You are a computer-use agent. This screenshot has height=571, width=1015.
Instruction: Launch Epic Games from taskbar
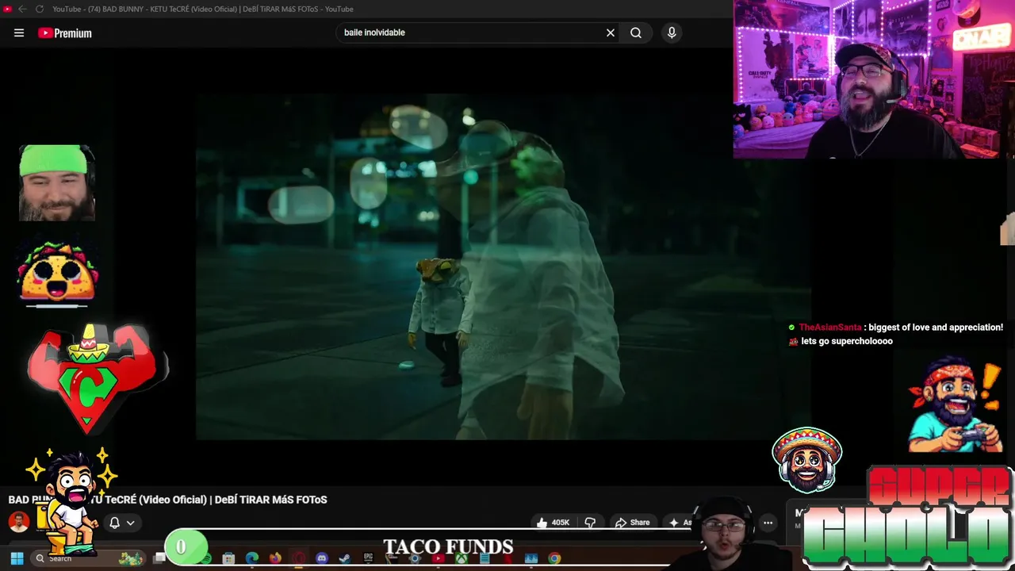tap(368, 558)
